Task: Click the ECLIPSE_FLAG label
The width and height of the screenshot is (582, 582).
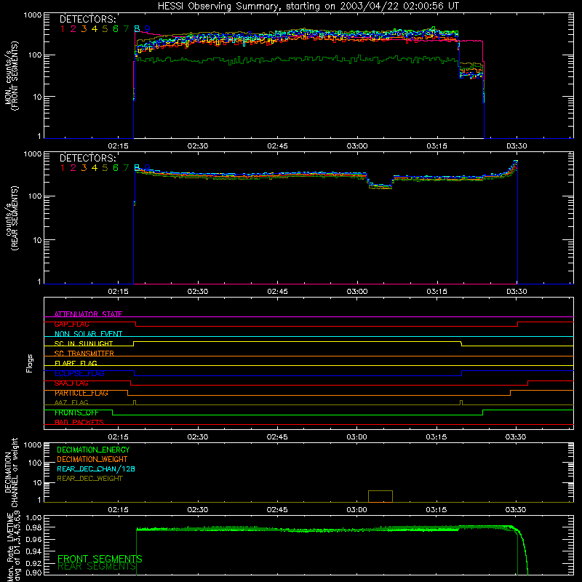Action: point(79,374)
